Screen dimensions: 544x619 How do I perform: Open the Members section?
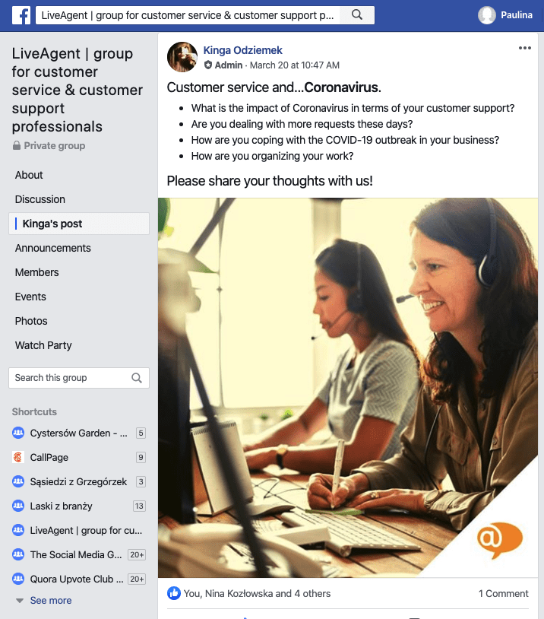point(36,272)
